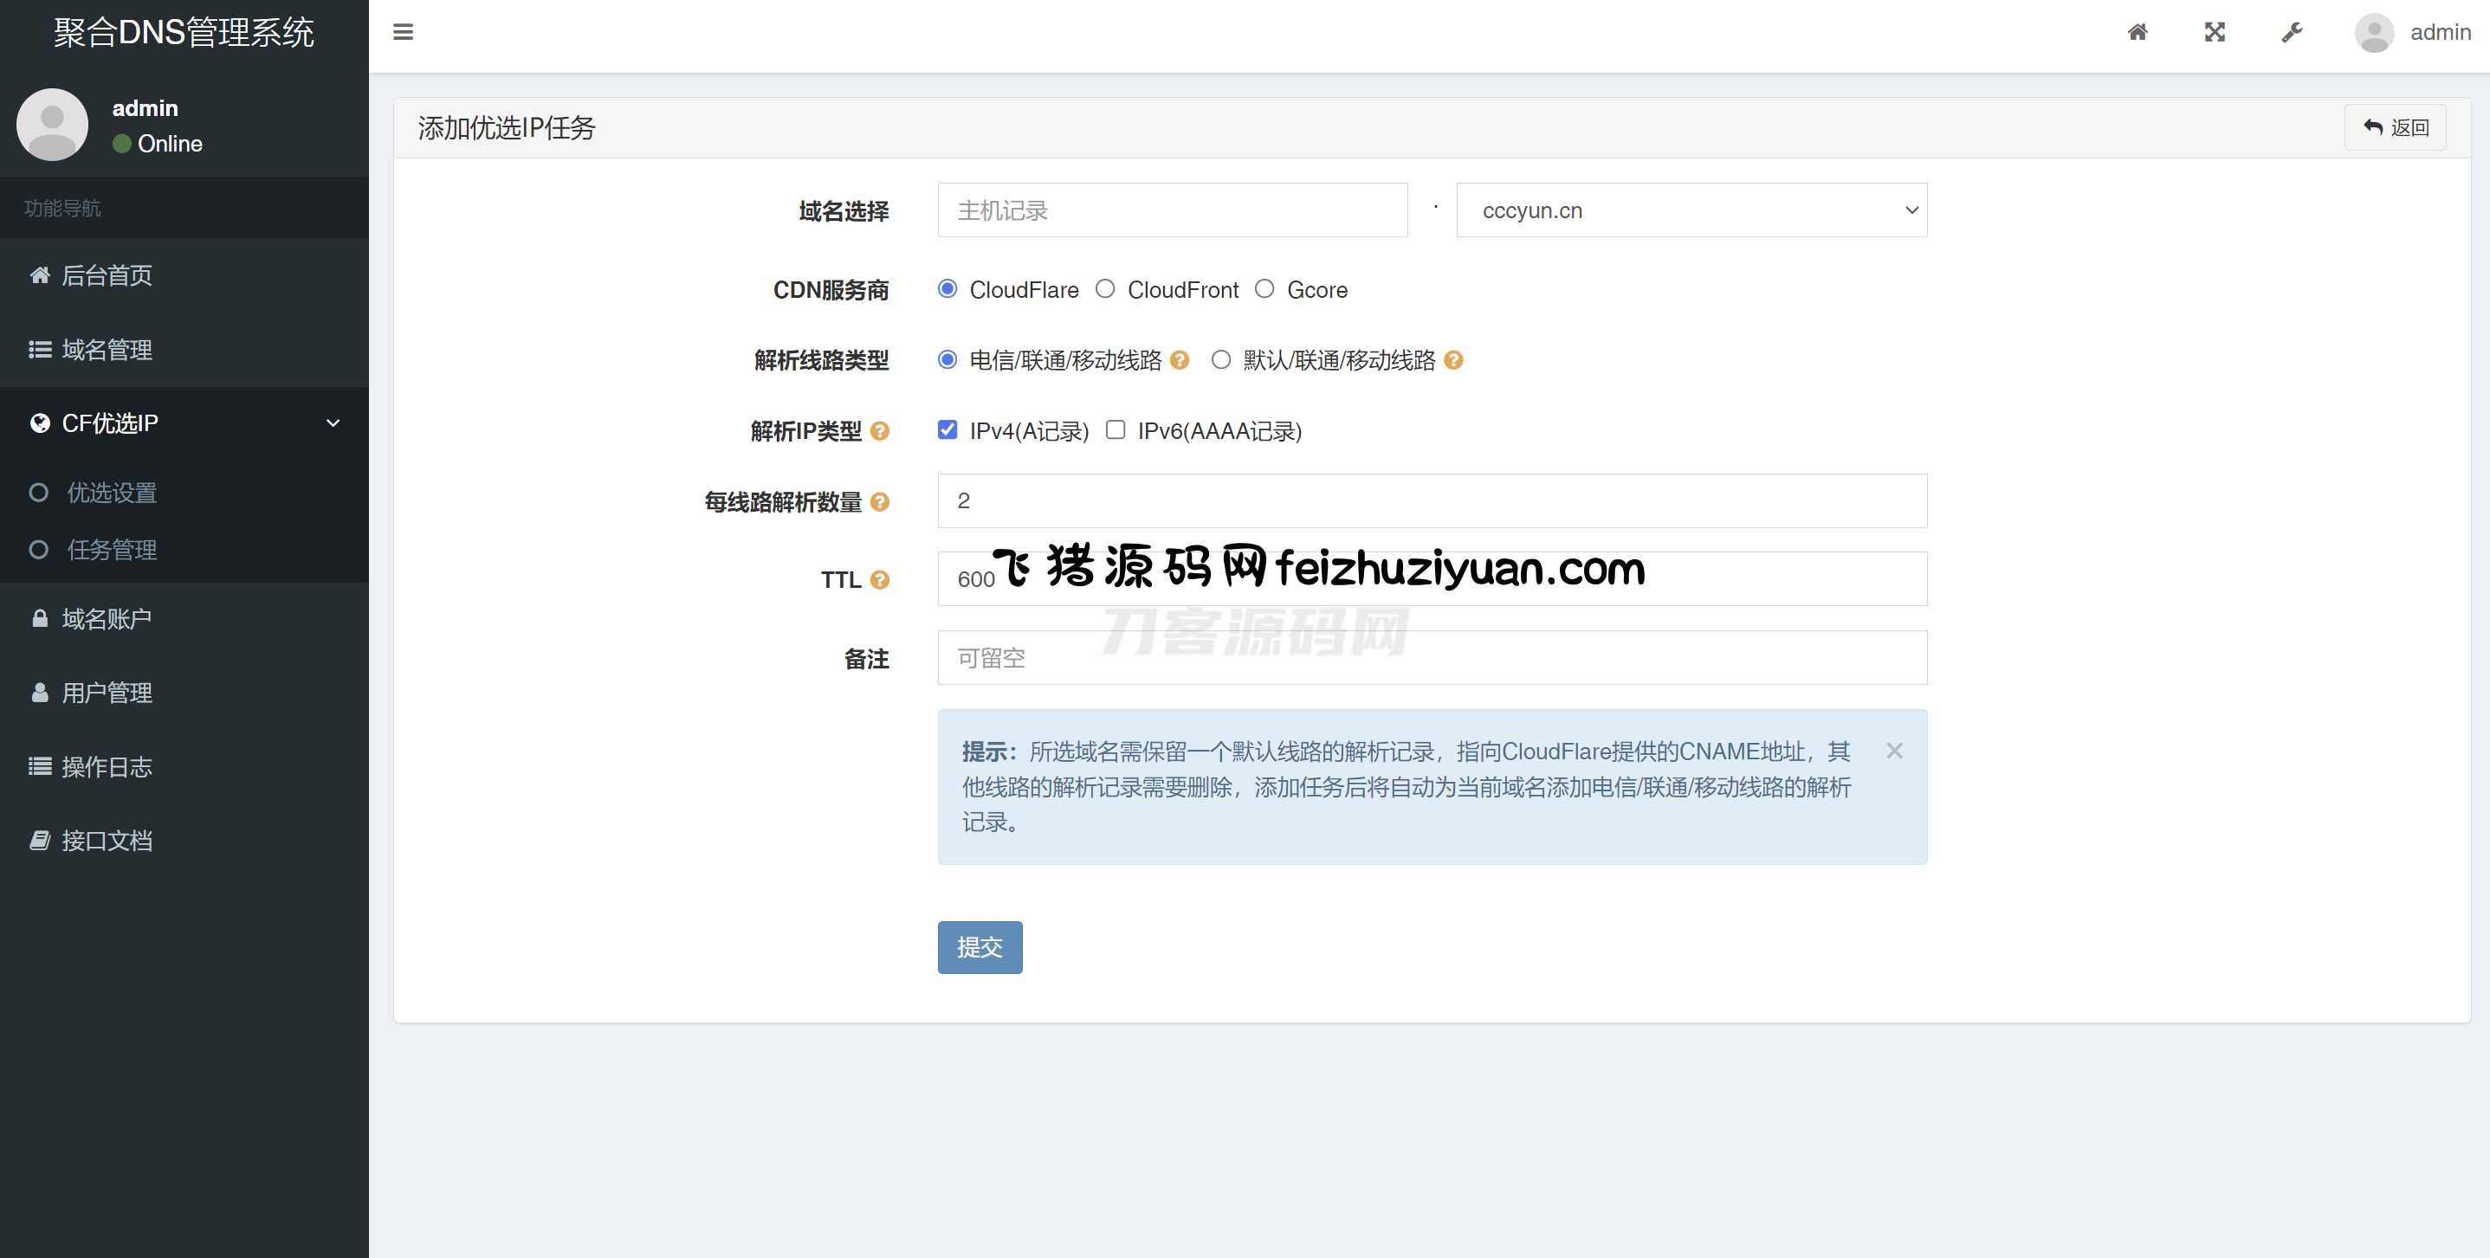Click the 主机记录 host record input

click(1172, 210)
